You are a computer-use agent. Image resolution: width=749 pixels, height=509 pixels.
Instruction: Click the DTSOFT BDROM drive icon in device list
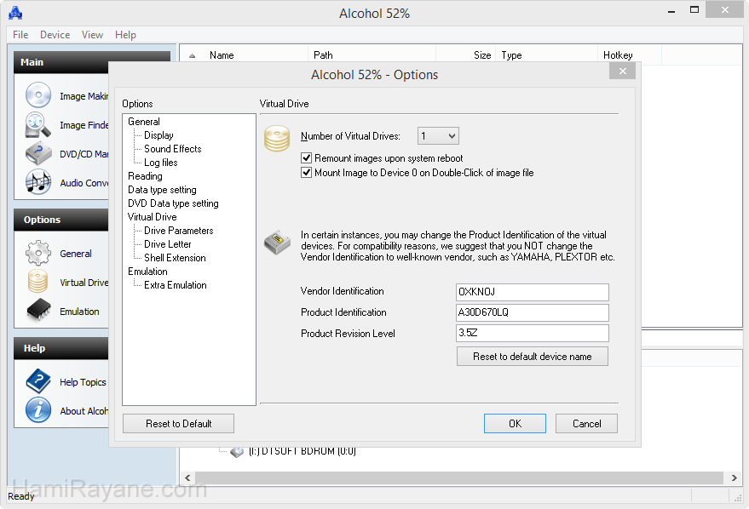tap(237, 451)
